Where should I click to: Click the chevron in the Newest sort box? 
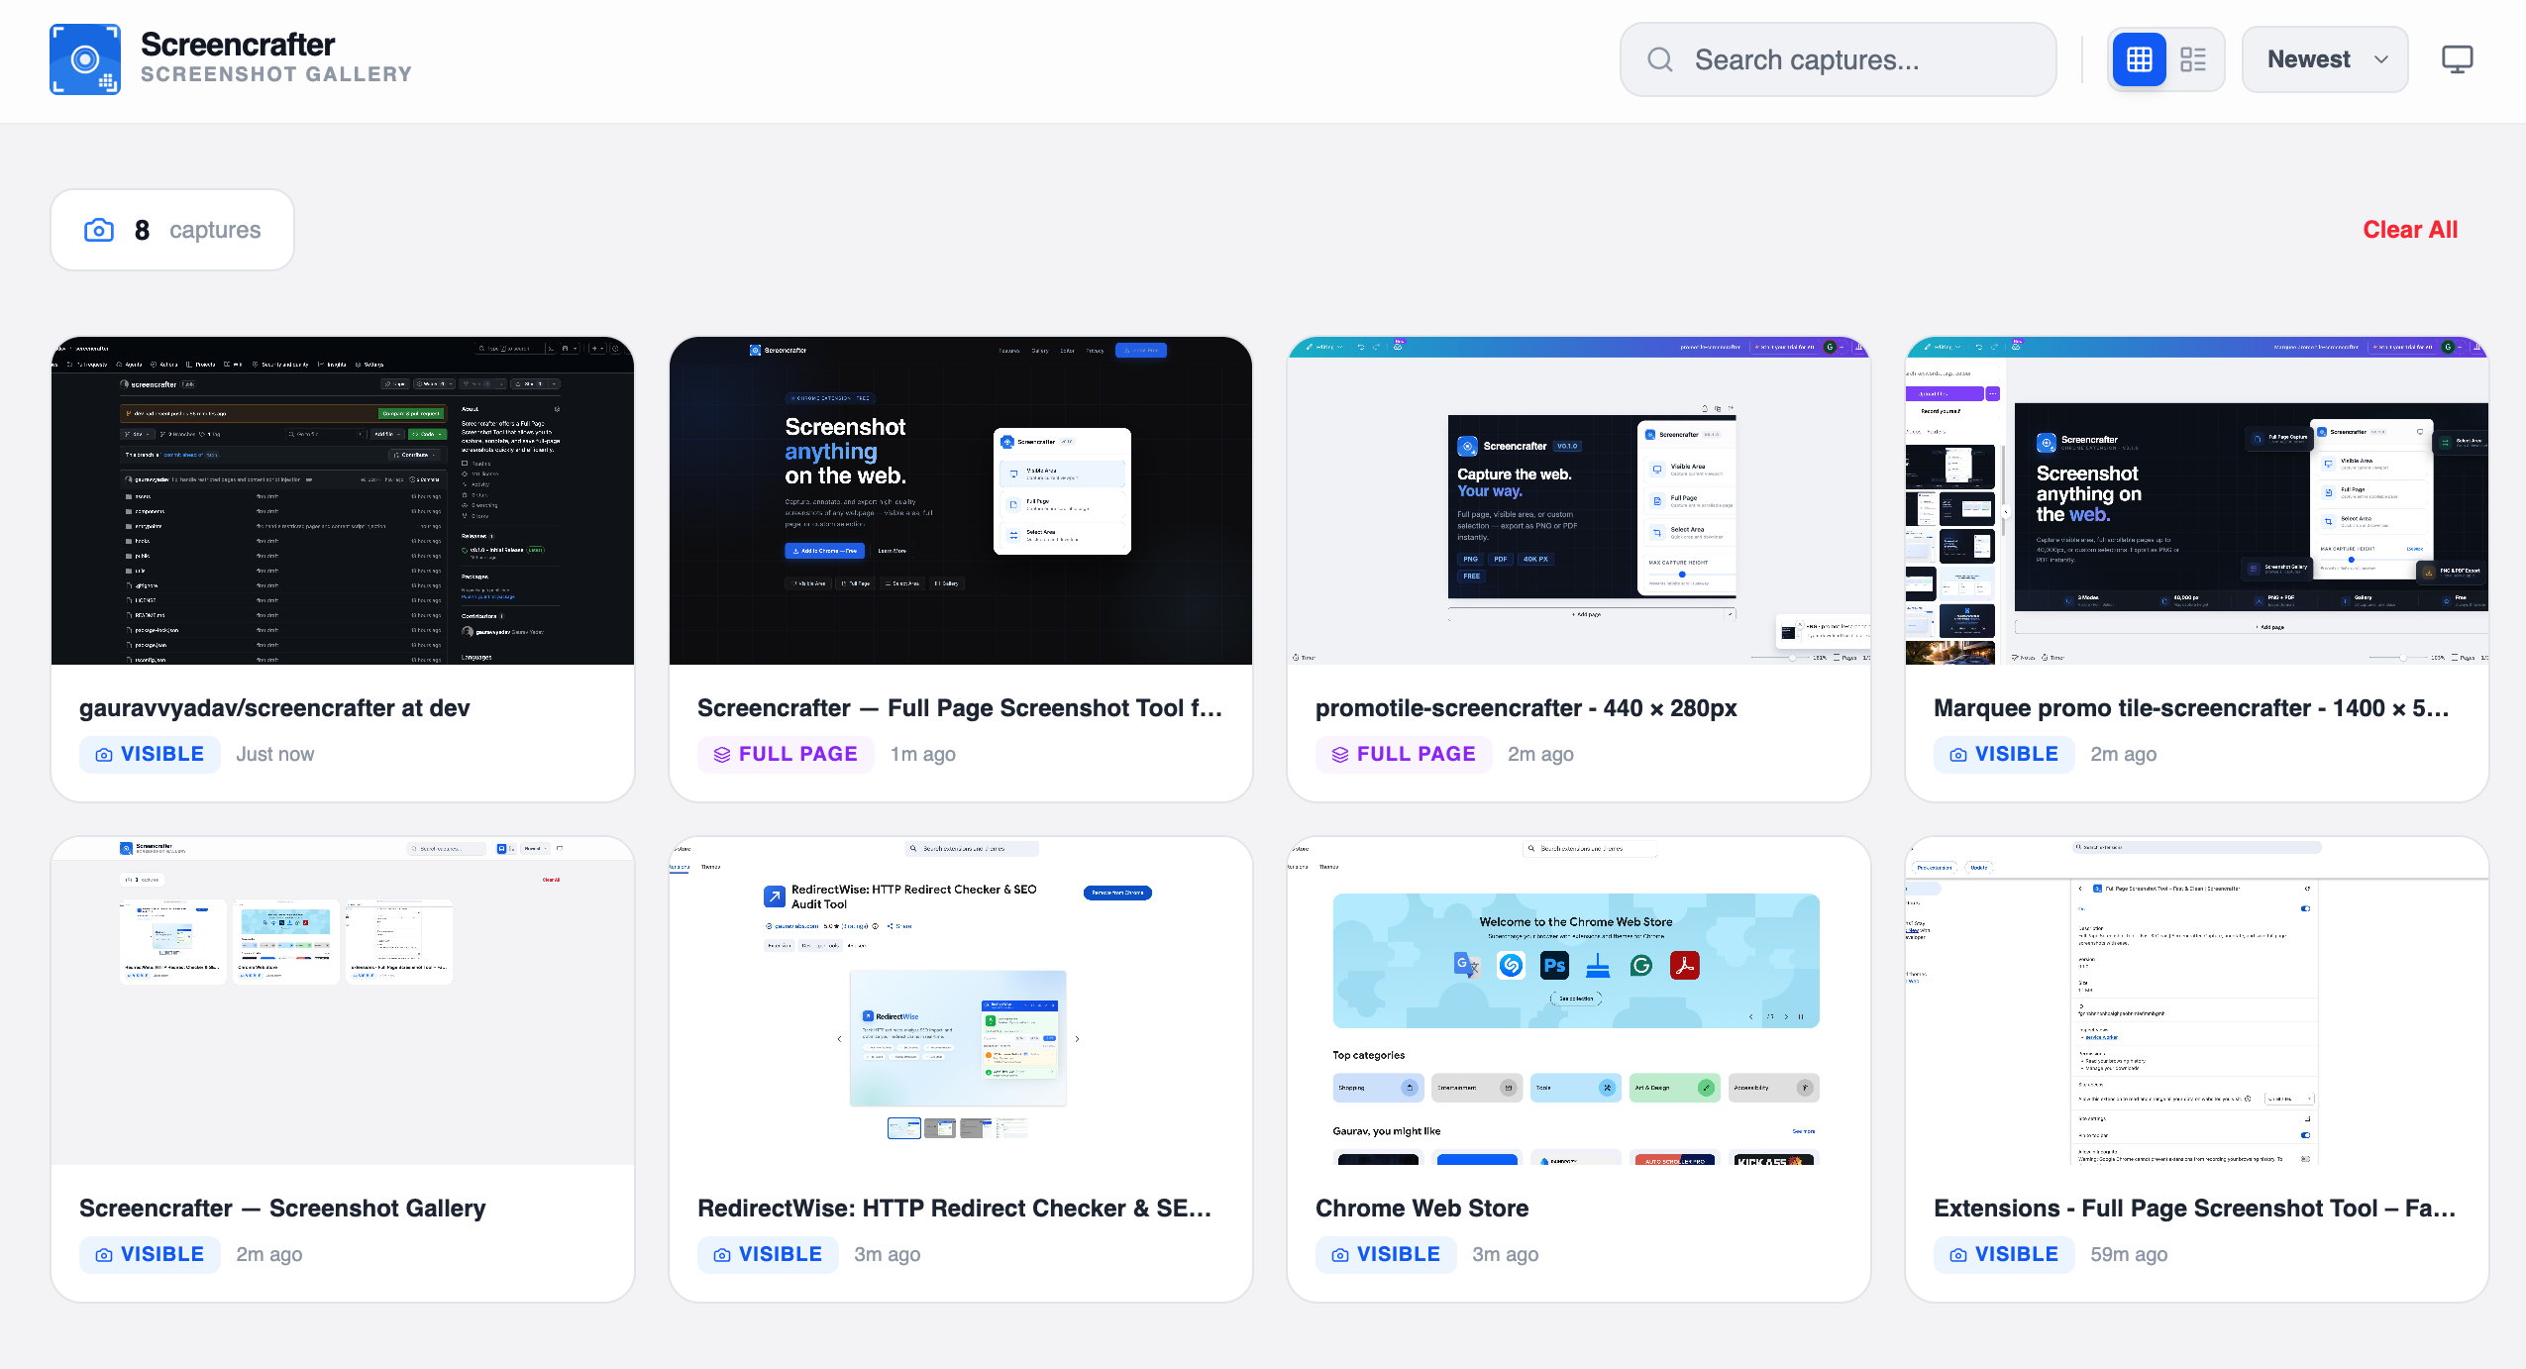point(2381,59)
